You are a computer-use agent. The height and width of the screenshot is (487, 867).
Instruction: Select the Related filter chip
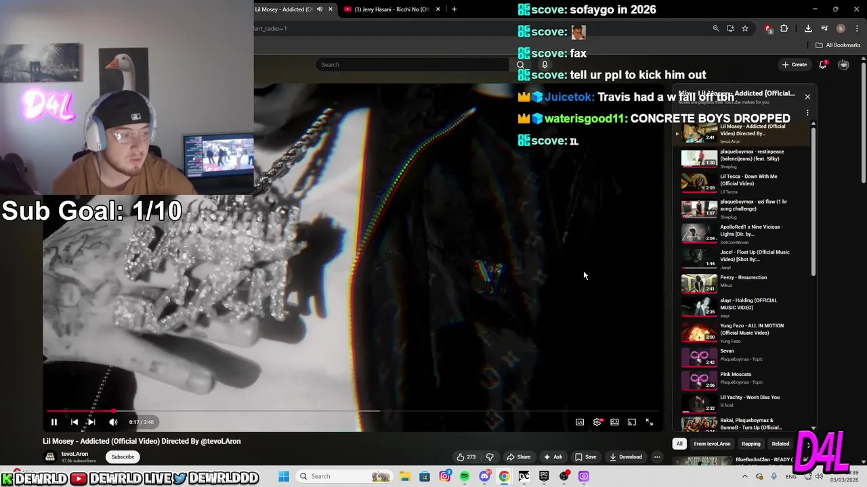(x=780, y=444)
